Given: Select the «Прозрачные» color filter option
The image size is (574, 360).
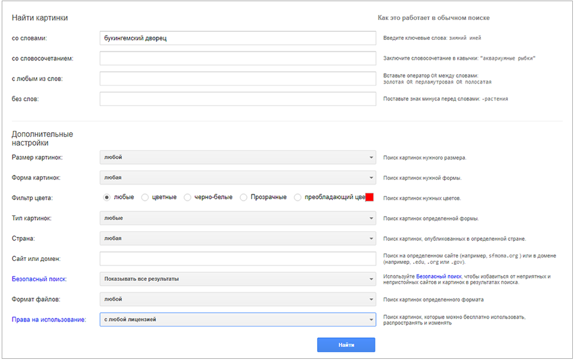Looking at the screenshot, I should (x=244, y=197).
